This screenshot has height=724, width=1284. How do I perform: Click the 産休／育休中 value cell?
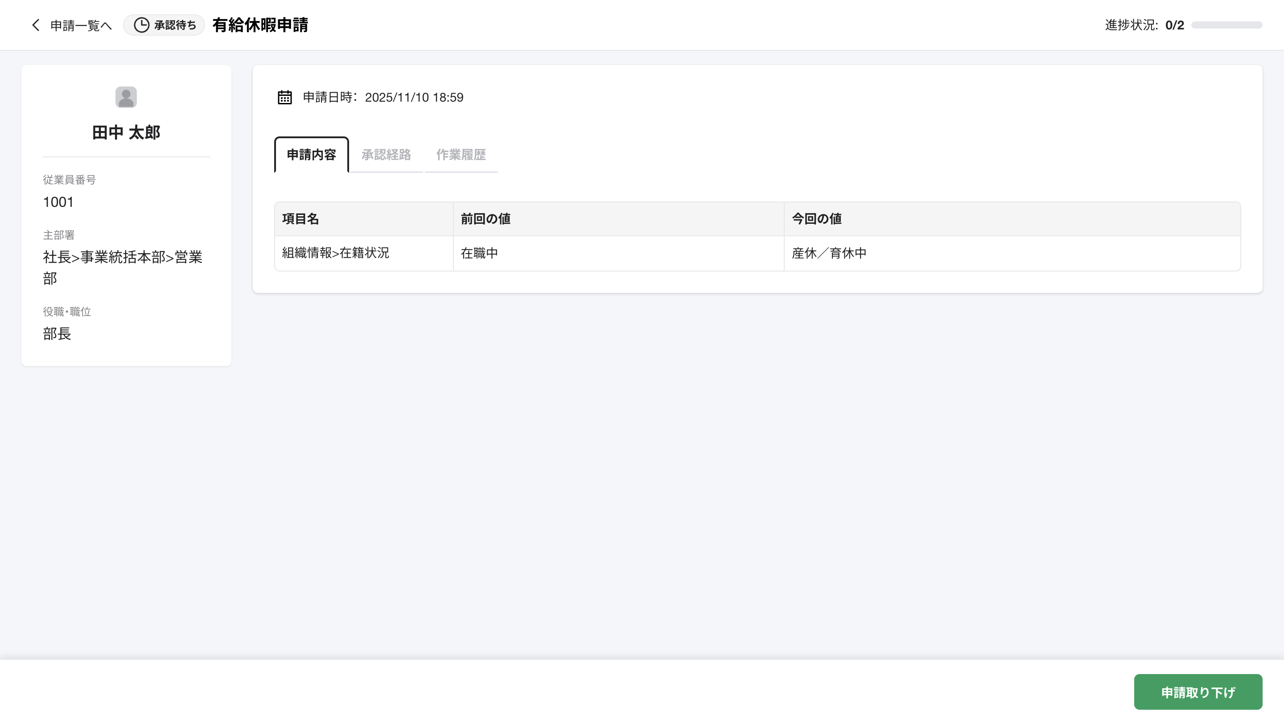(829, 253)
